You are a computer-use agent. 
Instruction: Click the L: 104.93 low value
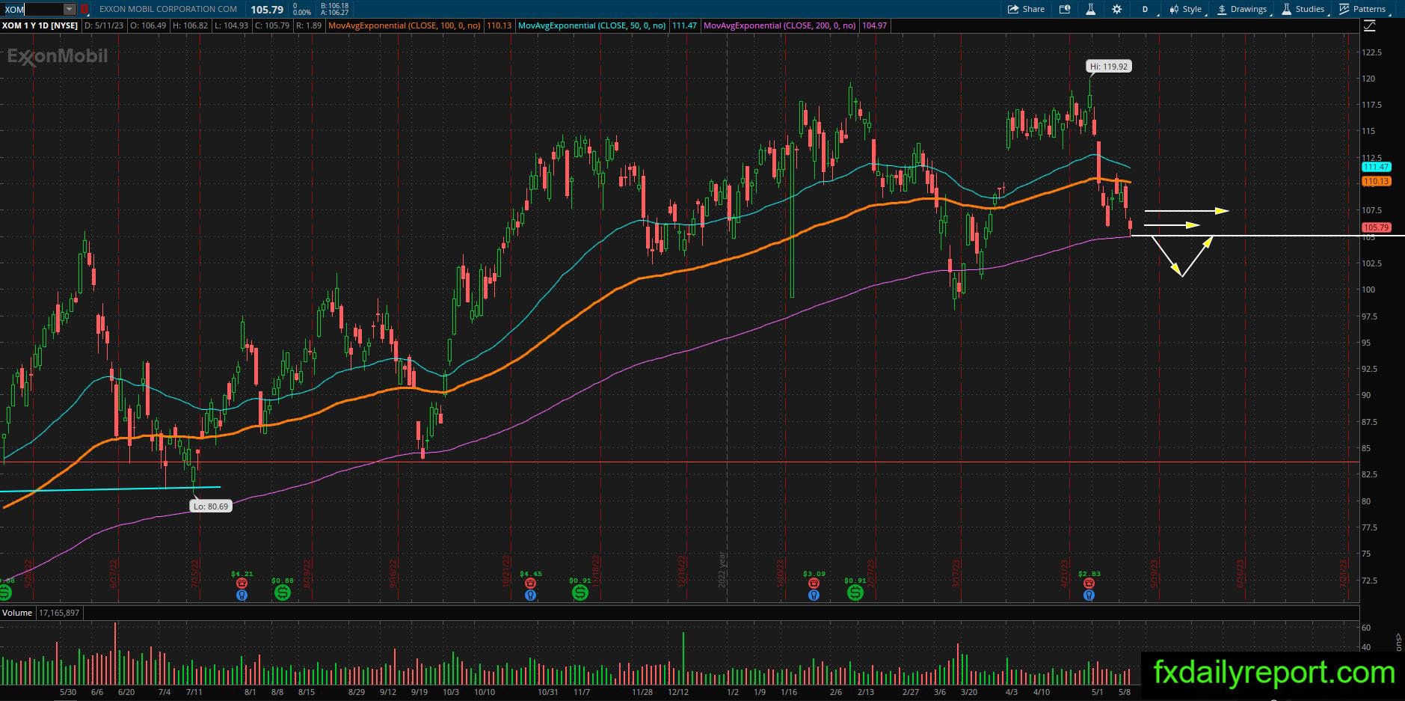[x=231, y=25]
